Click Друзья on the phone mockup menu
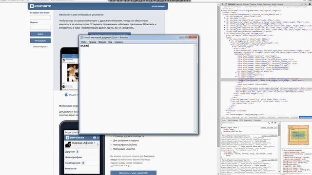312x175 pixels. point(70,152)
